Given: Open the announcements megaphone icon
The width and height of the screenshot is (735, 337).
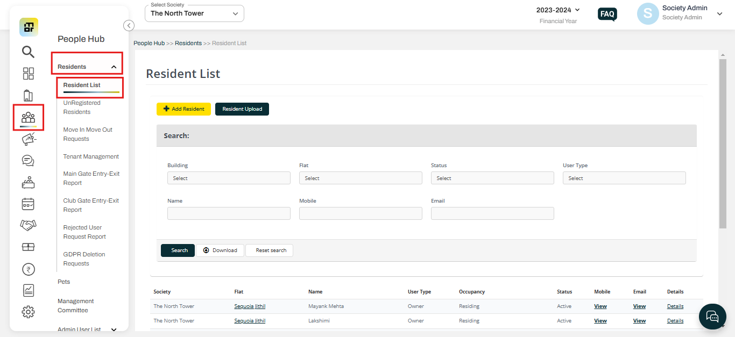Looking at the screenshot, I should tap(28, 139).
